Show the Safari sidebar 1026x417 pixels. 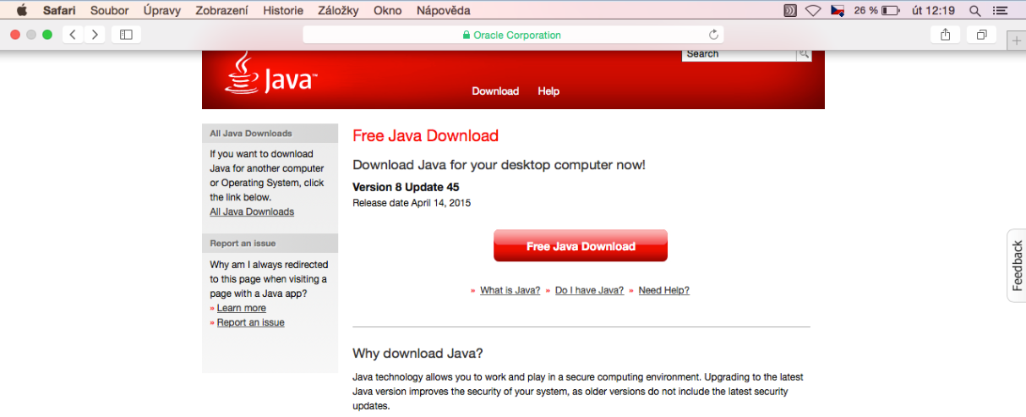[x=126, y=35]
